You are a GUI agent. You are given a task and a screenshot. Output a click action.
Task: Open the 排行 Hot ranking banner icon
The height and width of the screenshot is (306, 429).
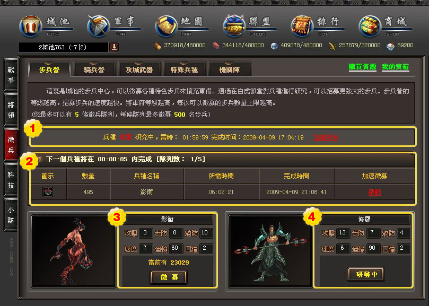[302, 27]
